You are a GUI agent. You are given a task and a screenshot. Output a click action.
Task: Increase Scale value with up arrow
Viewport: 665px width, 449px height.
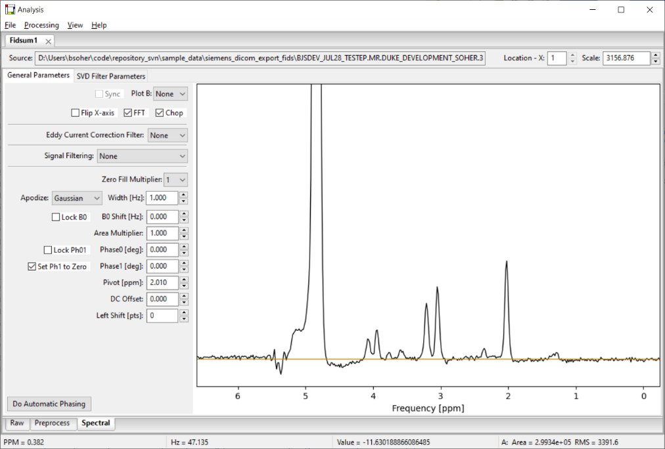(655, 55)
